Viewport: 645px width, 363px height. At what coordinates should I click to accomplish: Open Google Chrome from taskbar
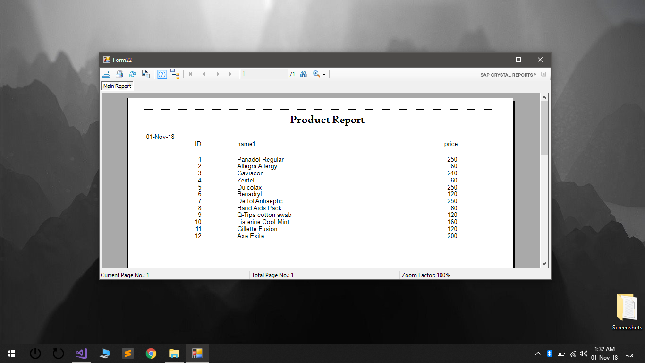click(x=151, y=354)
